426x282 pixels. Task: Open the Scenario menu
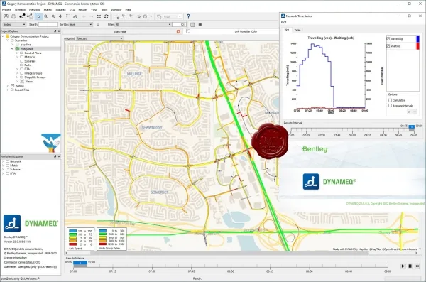coord(20,9)
